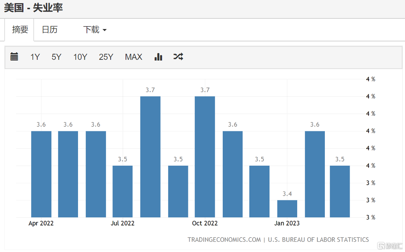The image size is (405, 252).
Task: Click the 美国 - 失业率 page title
Action: point(33,8)
